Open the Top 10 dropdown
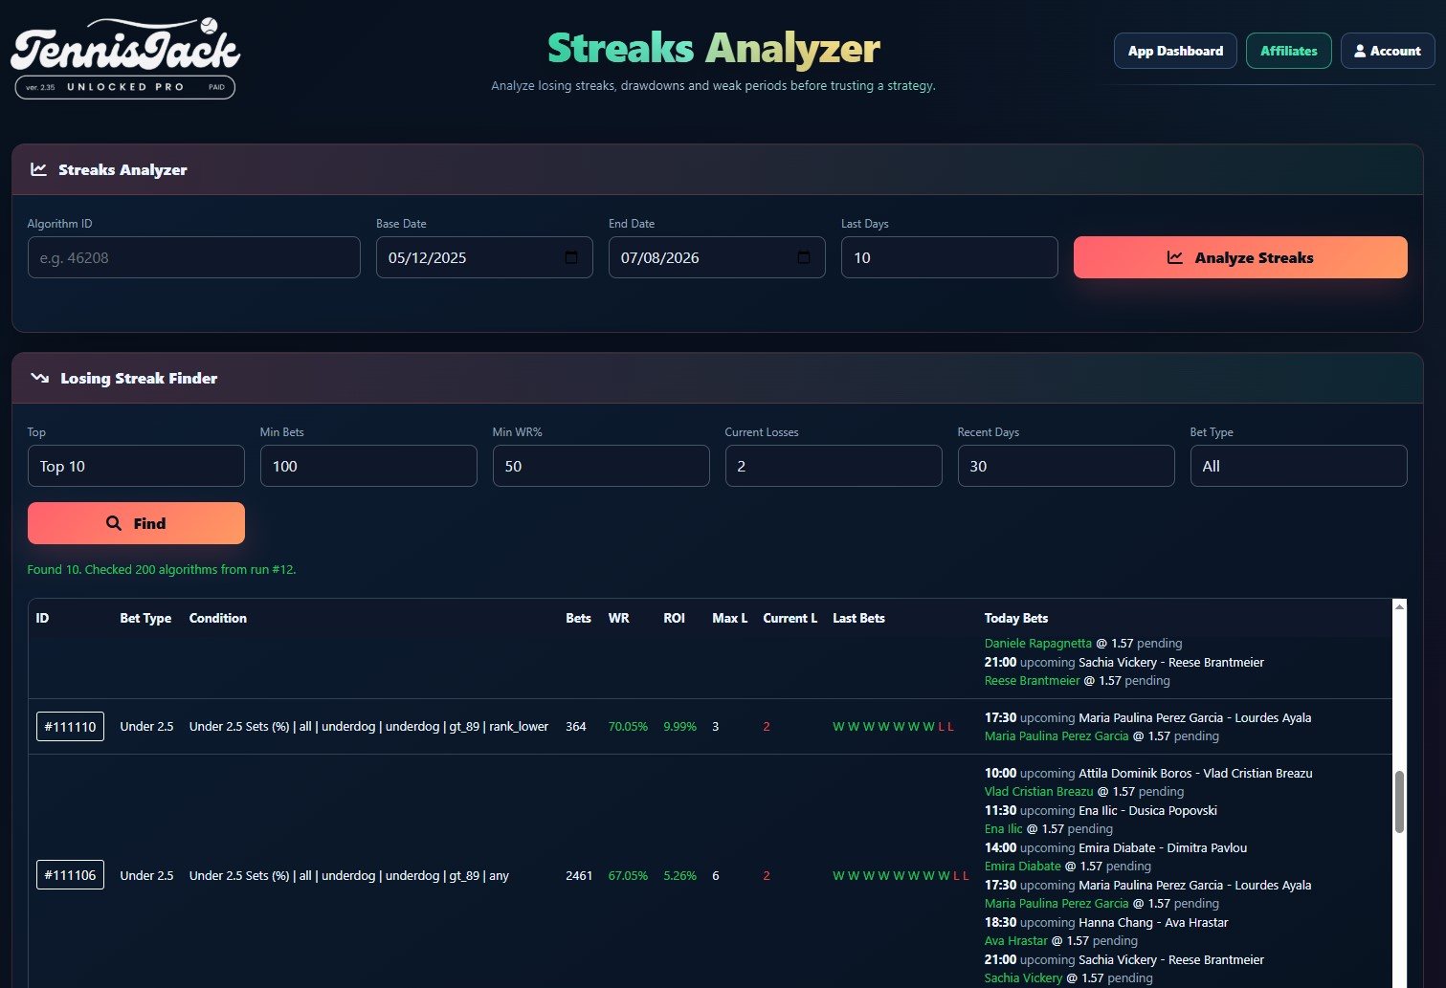The image size is (1446, 988). click(136, 466)
